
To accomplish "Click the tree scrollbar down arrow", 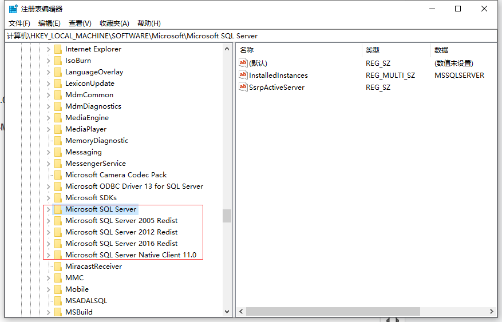I will (x=227, y=312).
